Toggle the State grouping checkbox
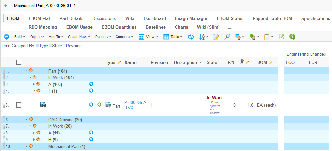Viewport: 332px width, 151px height. 50,46
